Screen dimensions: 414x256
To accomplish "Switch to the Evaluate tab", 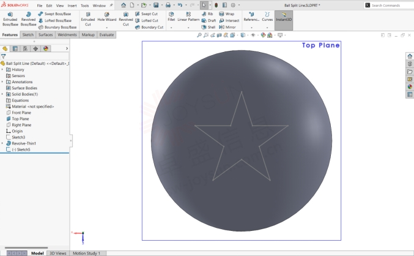I will tap(106, 35).
